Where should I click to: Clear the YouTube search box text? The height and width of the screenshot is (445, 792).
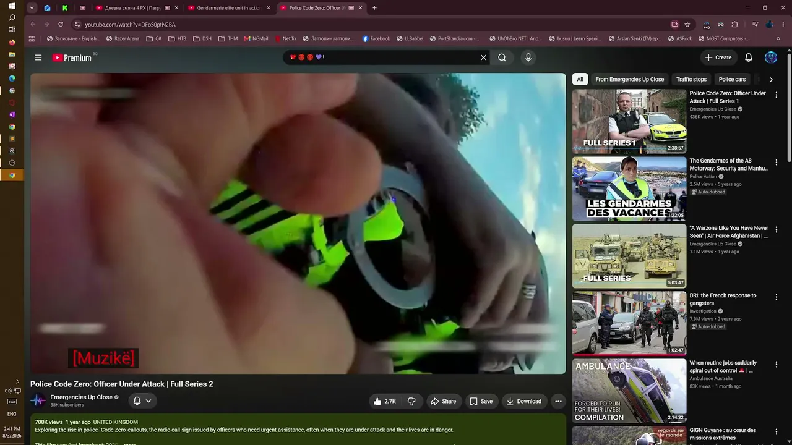pyautogui.click(x=484, y=57)
